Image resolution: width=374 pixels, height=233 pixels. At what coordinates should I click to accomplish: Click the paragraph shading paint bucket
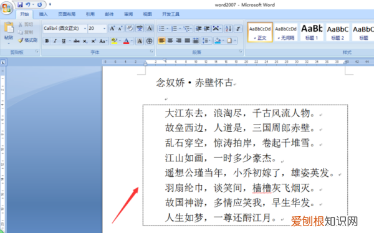pyautogui.click(x=218, y=40)
